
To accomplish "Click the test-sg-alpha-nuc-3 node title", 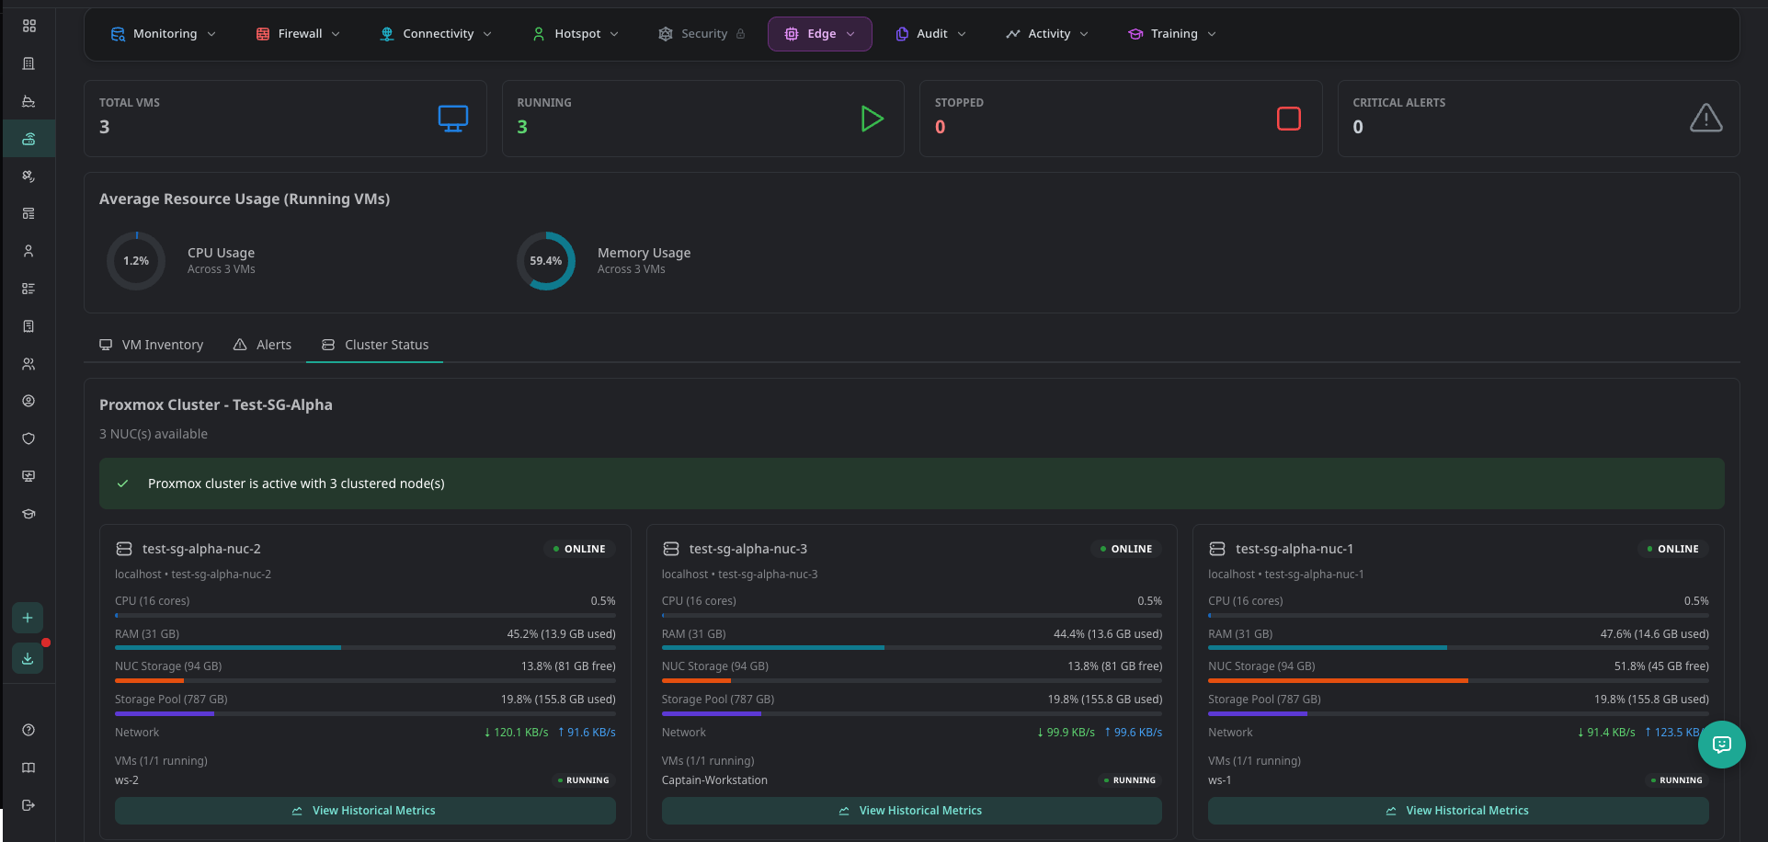I will pyautogui.click(x=748, y=549).
